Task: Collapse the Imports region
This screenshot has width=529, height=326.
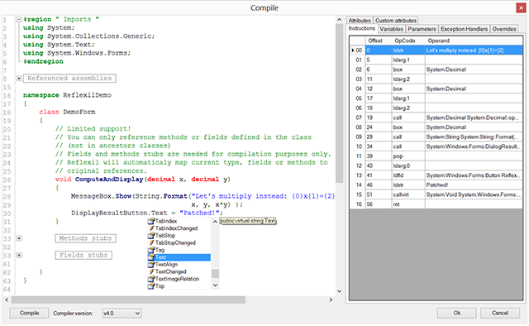Action: [19, 20]
